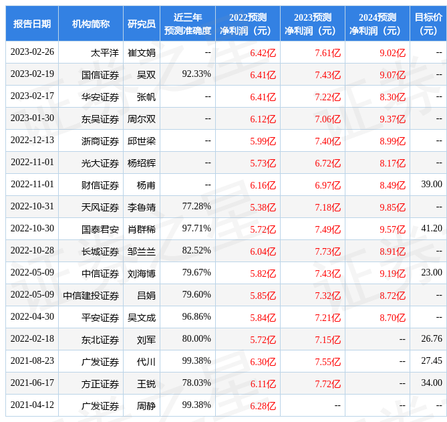Viewport: 447px width, 422px height.
Task: Click the 机构简称 column header
Action: 91,23
